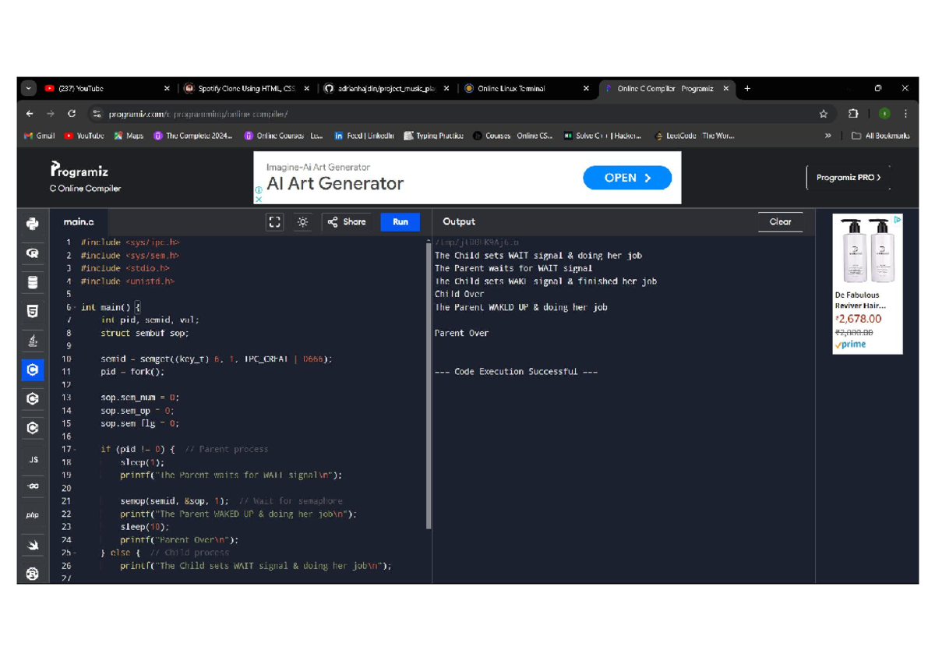The width and height of the screenshot is (935, 661).
Task: Open a new browser tab
Action: (747, 89)
